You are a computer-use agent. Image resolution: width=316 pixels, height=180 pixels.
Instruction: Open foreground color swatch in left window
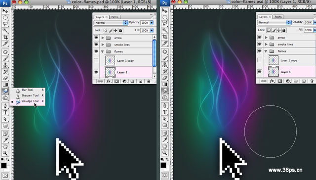(3, 166)
